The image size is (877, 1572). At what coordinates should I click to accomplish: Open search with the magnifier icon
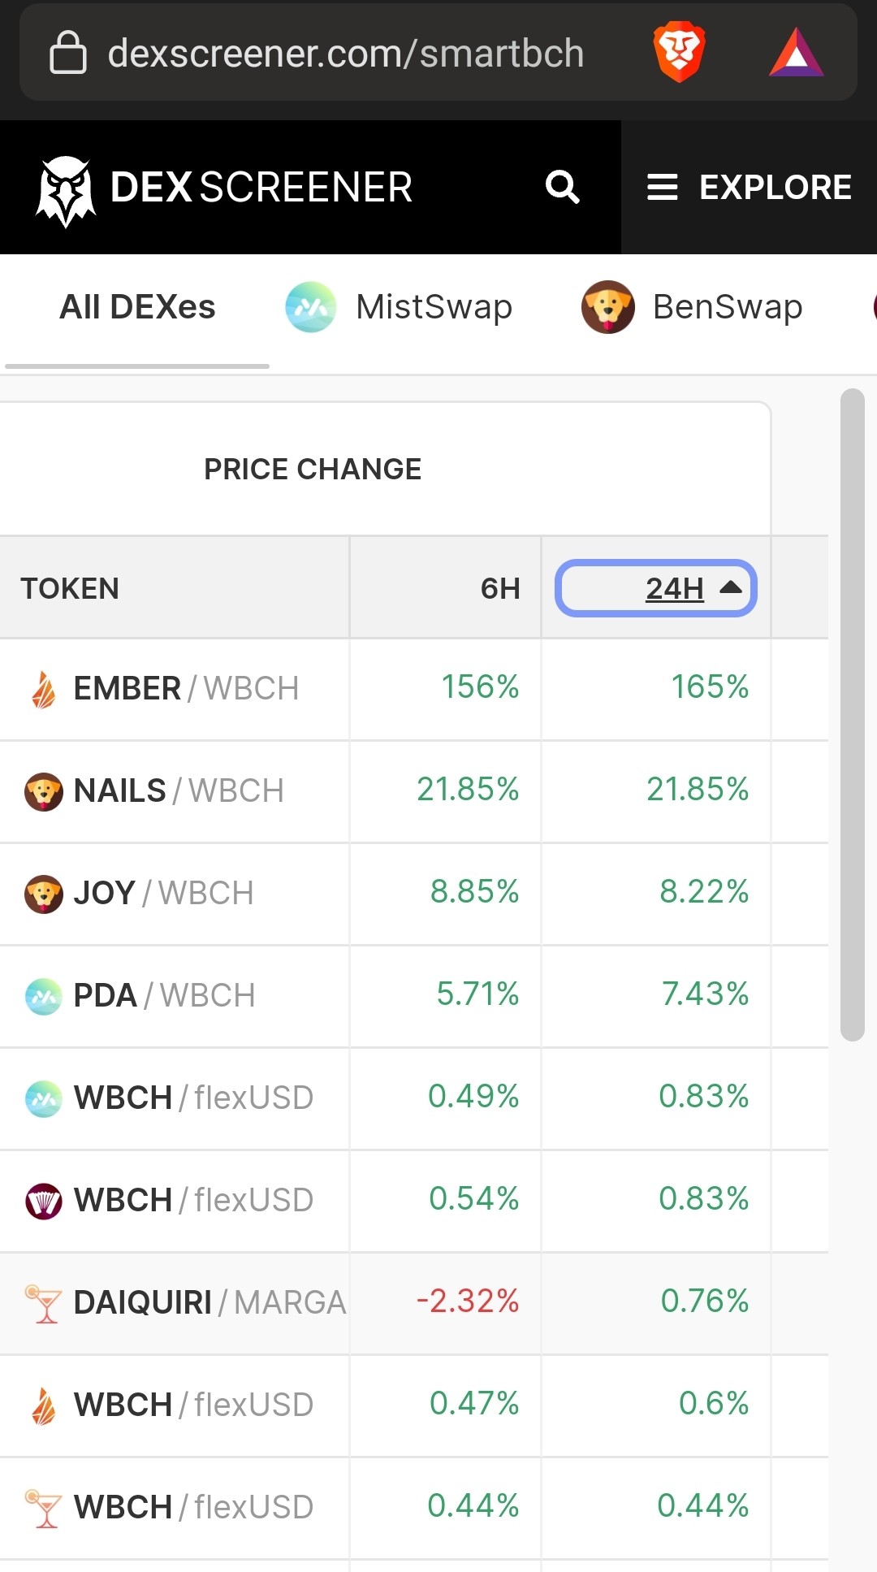pyautogui.click(x=562, y=187)
